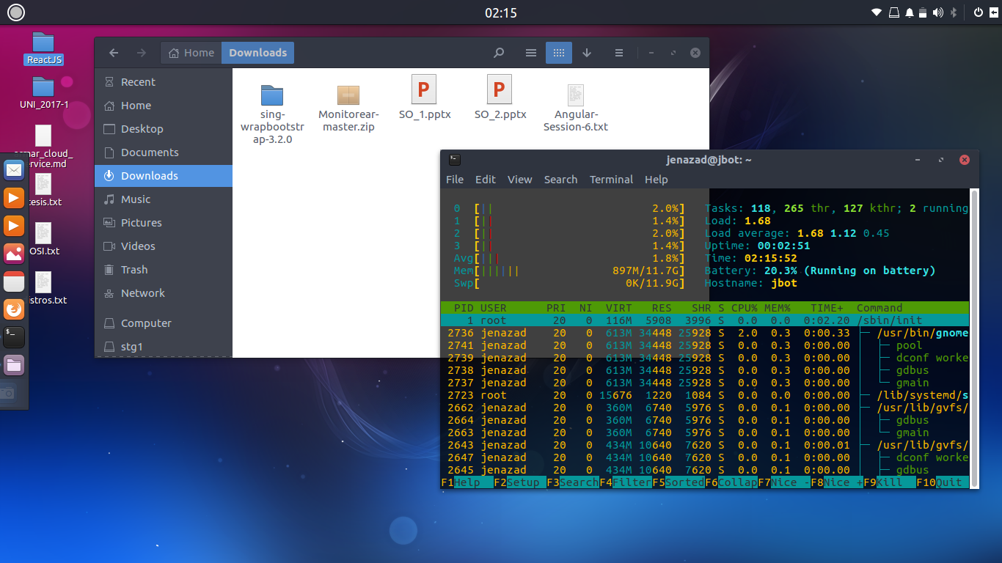Open the terminal Edit menu
This screenshot has height=563, width=1002.
486,180
